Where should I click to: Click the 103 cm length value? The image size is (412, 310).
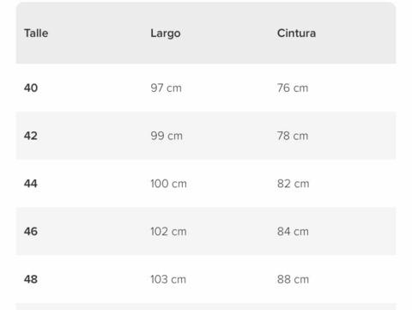point(168,279)
